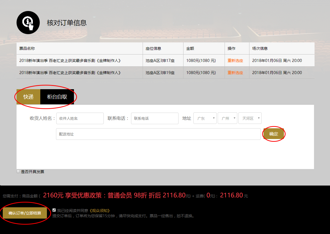Image resolution: width=330 pixels, height=234 pixels.
Task: Click the 确定 confirm address button
Action: [273, 134]
